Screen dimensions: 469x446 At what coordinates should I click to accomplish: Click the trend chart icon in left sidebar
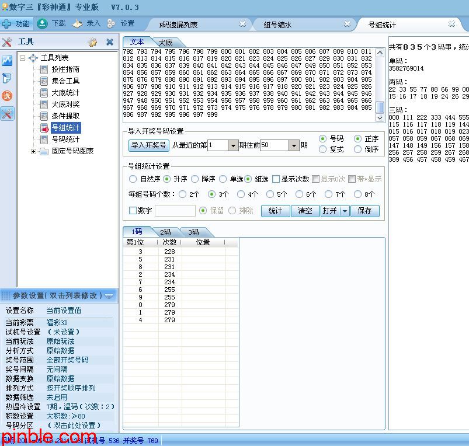7,61
